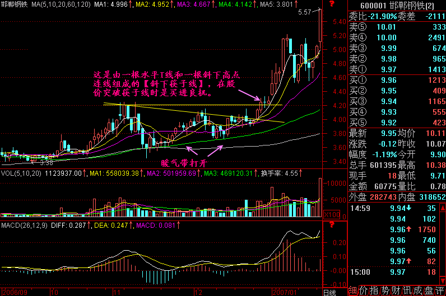Screen dimensions: 446x296
Task: Click the red question mark in MACD panel
Action: tap(332, 225)
